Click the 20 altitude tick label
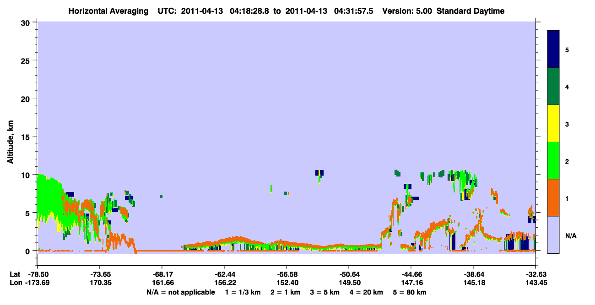This screenshot has height=305, width=595. 26,99
